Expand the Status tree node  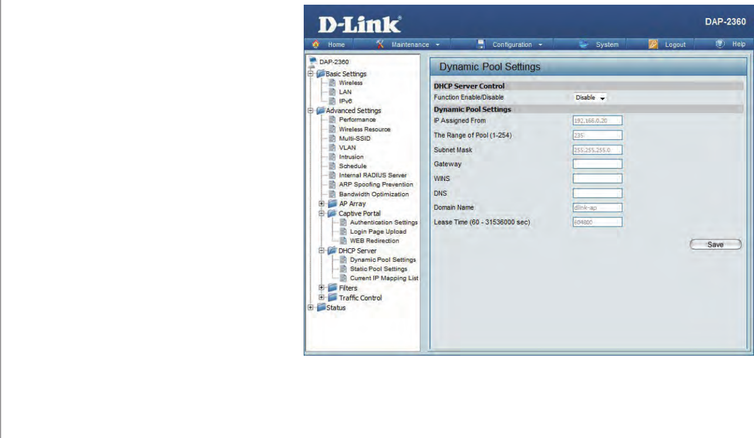tap(310, 307)
